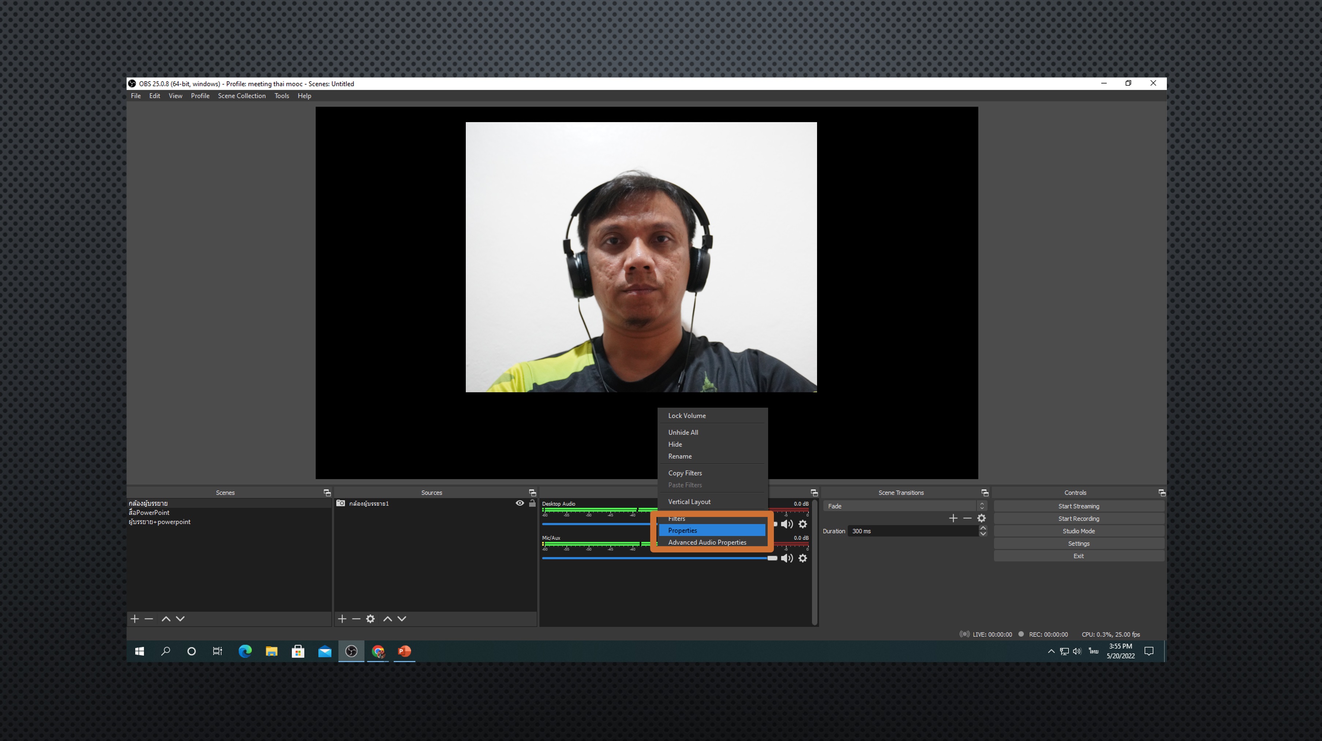
Task: Select Unhide All in context menu
Action: coord(712,433)
